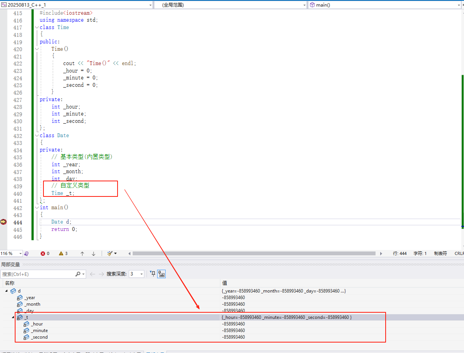This screenshot has width=464, height=353.
Task: Click the yellow warning count icon
Action: pyautogui.click(x=61, y=254)
